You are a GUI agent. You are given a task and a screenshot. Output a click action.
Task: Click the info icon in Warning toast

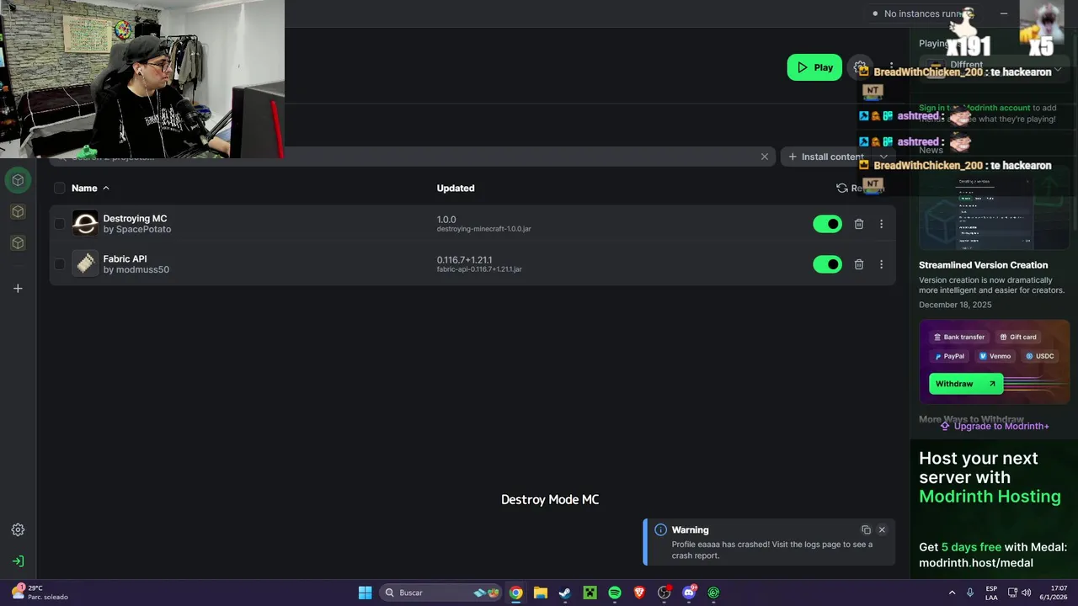pyautogui.click(x=660, y=529)
